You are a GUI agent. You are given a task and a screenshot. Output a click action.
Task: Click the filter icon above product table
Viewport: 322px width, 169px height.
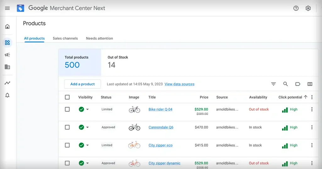click(274, 84)
